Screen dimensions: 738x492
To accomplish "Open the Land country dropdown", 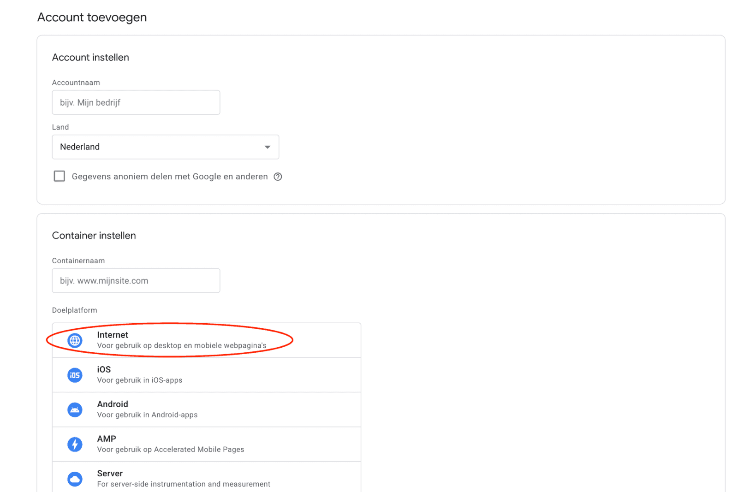I will tap(166, 147).
